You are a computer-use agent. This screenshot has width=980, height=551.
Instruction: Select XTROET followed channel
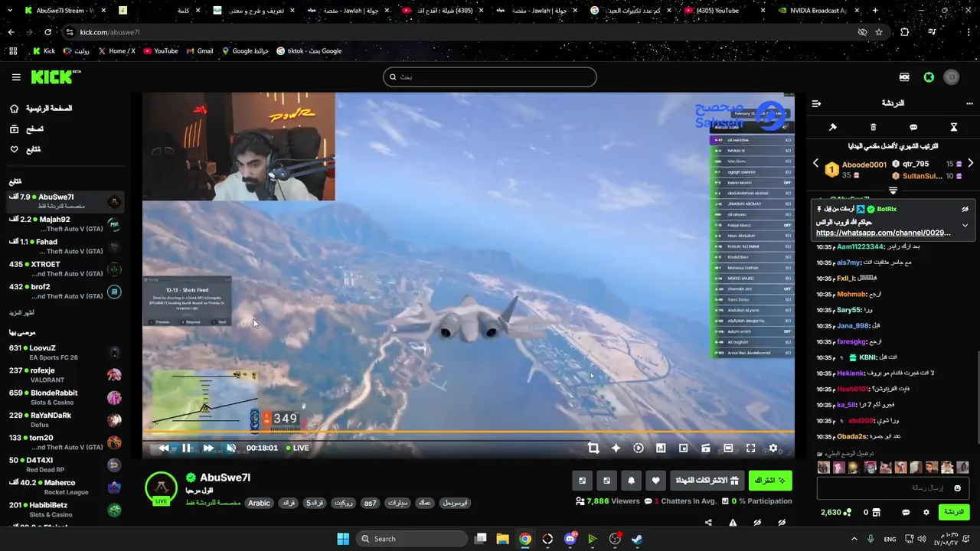tap(65, 269)
